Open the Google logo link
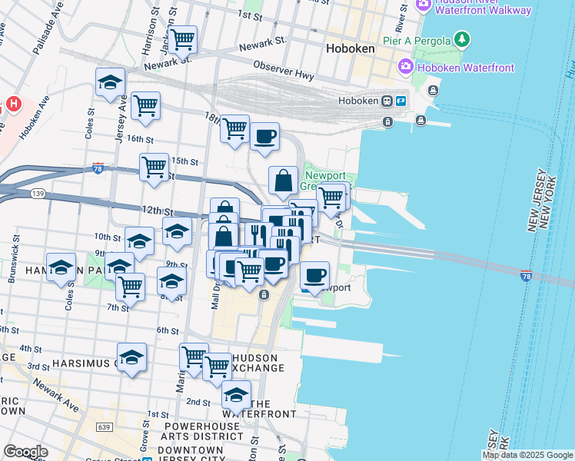The height and width of the screenshot is (461, 575). tap(25, 452)
